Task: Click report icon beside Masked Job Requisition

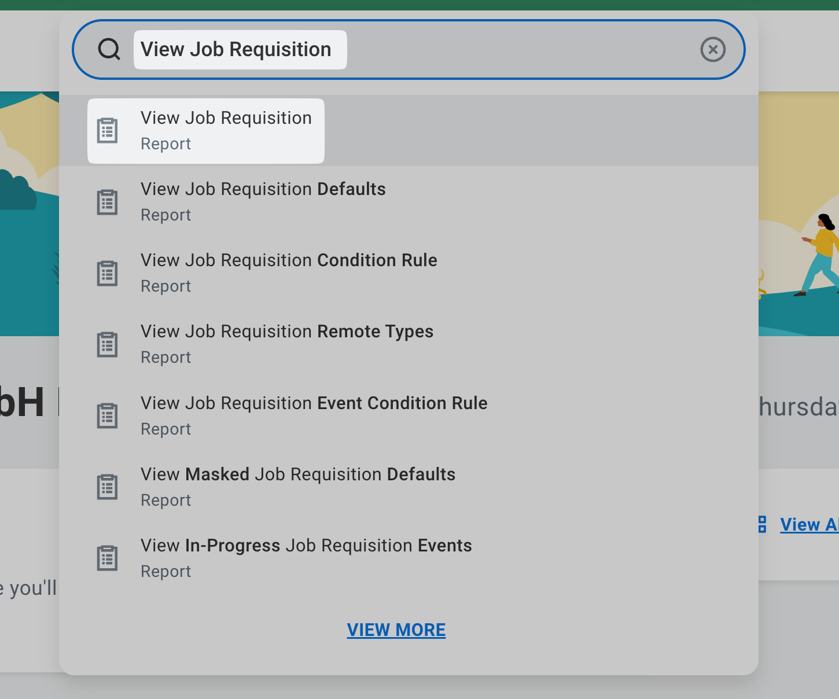Action: coord(107,487)
